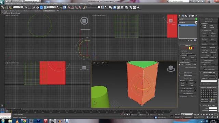219x123 pixels.
Task: Activate the Select and Scale tool
Action: tap(45, 7)
